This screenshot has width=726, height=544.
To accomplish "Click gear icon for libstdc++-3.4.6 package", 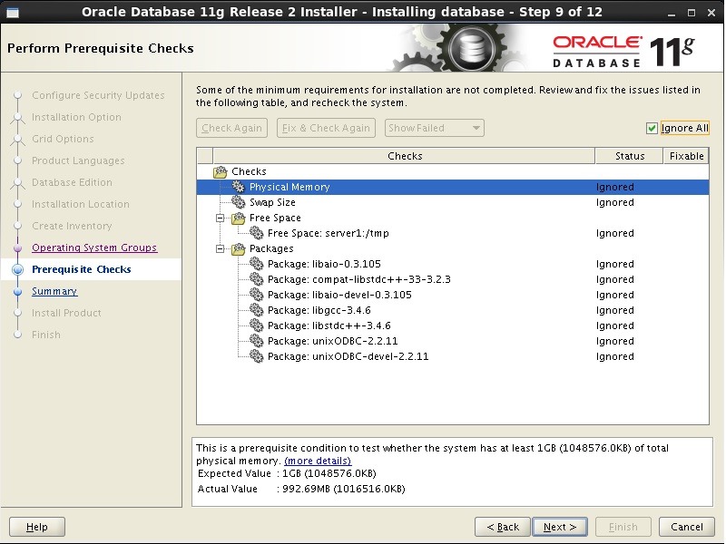I will 257,325.
